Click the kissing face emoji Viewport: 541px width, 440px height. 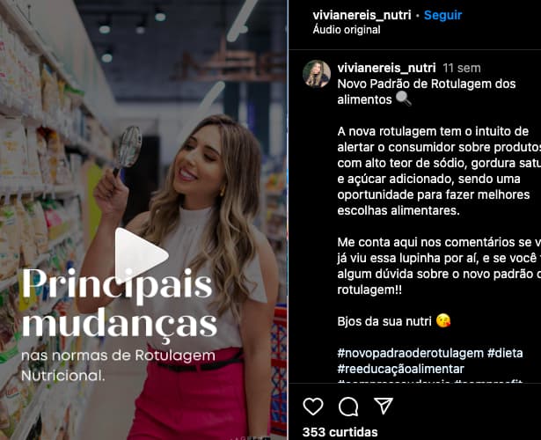click(x=443, y=321)
